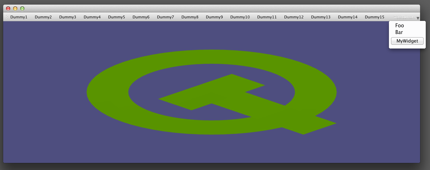This screenshot has width=430, height=170.
Task: Click the MyWidget button
Action: click(407, 41)
